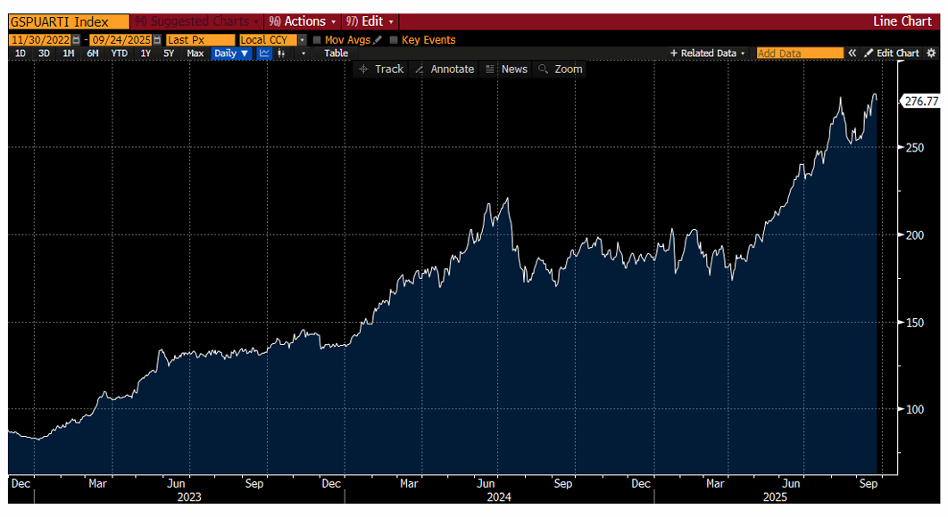
Task: Click the Edit Chart button
Action: (892, 53)
